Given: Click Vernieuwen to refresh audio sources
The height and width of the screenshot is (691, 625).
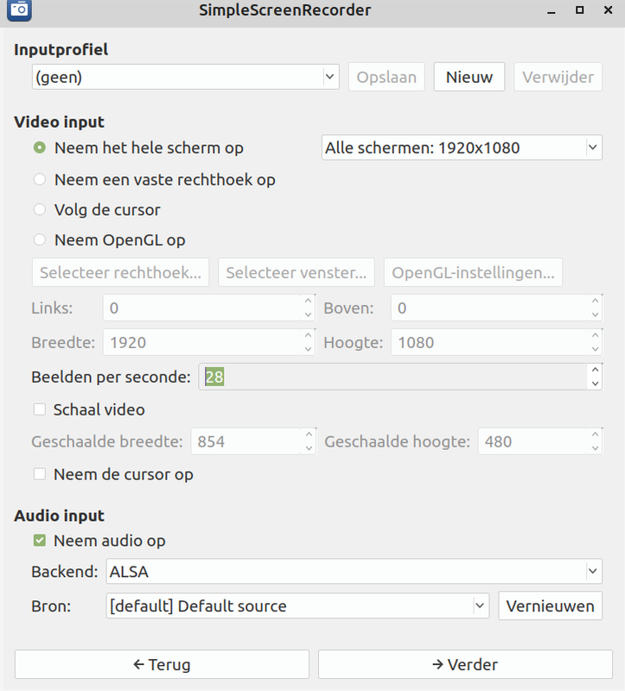Looking at the screenshot, I should (550, 606).
